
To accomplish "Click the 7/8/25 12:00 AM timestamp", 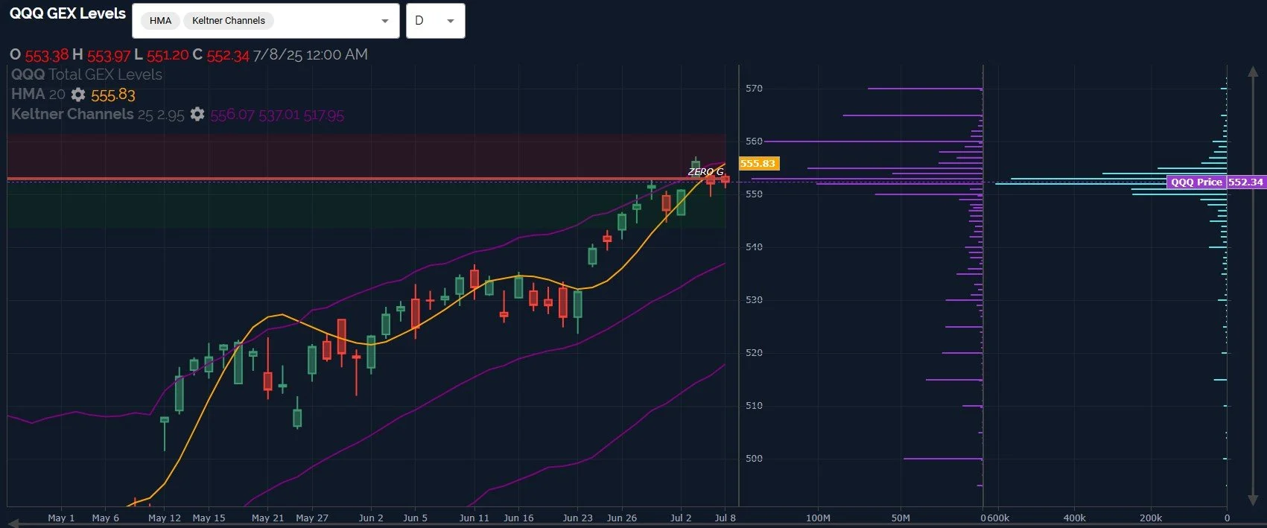I will pos(311,54).
